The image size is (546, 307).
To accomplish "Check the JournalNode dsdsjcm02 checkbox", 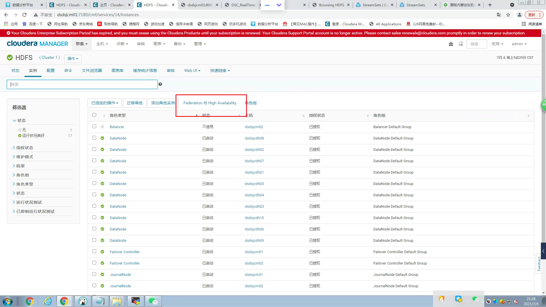I will pyautogui.click(x=94, y=286).
